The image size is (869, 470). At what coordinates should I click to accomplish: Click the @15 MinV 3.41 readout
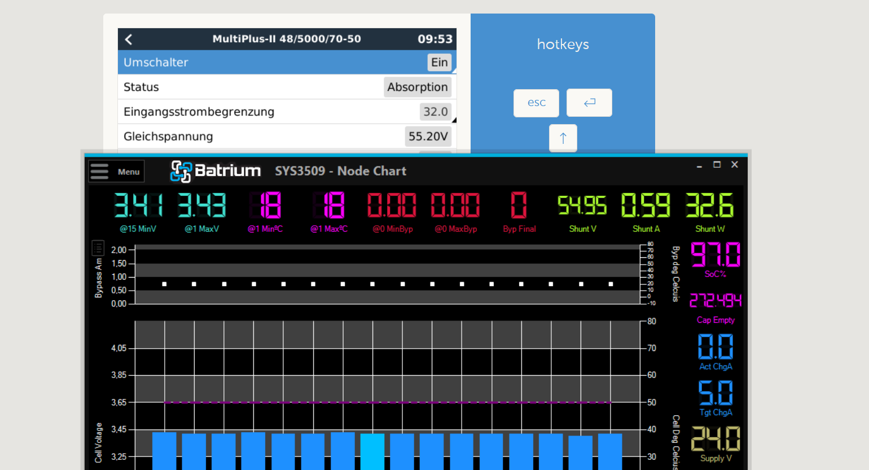click(138, 213)
